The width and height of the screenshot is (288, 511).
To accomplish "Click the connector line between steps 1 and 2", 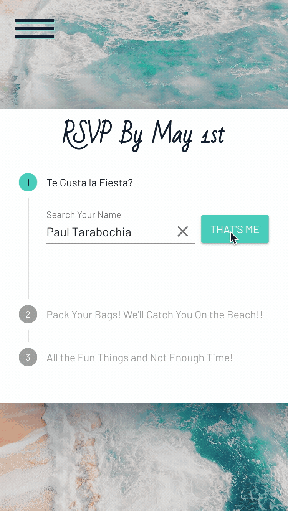I will click(28, 249).
